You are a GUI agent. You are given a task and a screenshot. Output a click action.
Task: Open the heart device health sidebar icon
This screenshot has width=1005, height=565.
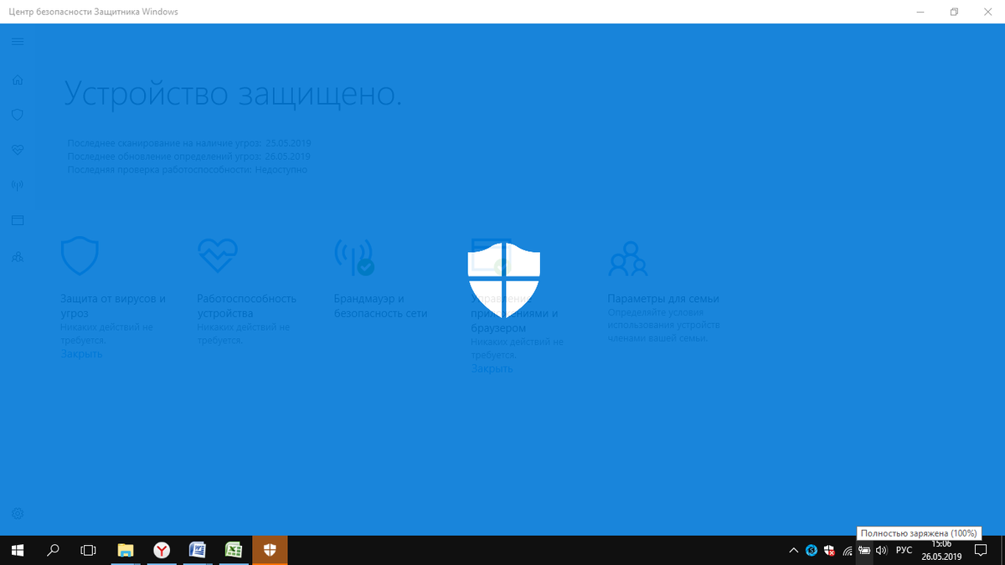coord(18,150)
